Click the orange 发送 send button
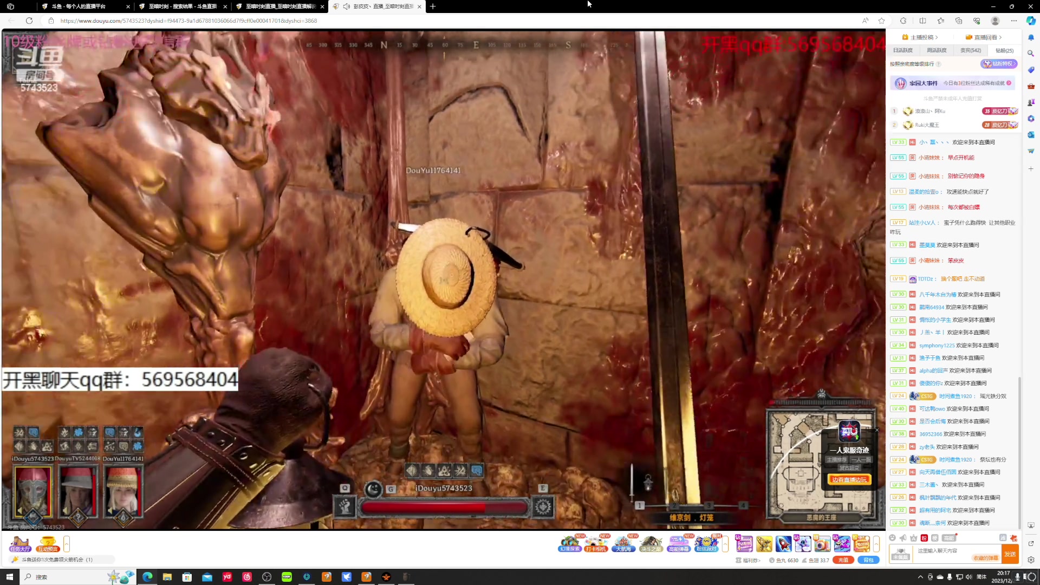 (1010, 554)
